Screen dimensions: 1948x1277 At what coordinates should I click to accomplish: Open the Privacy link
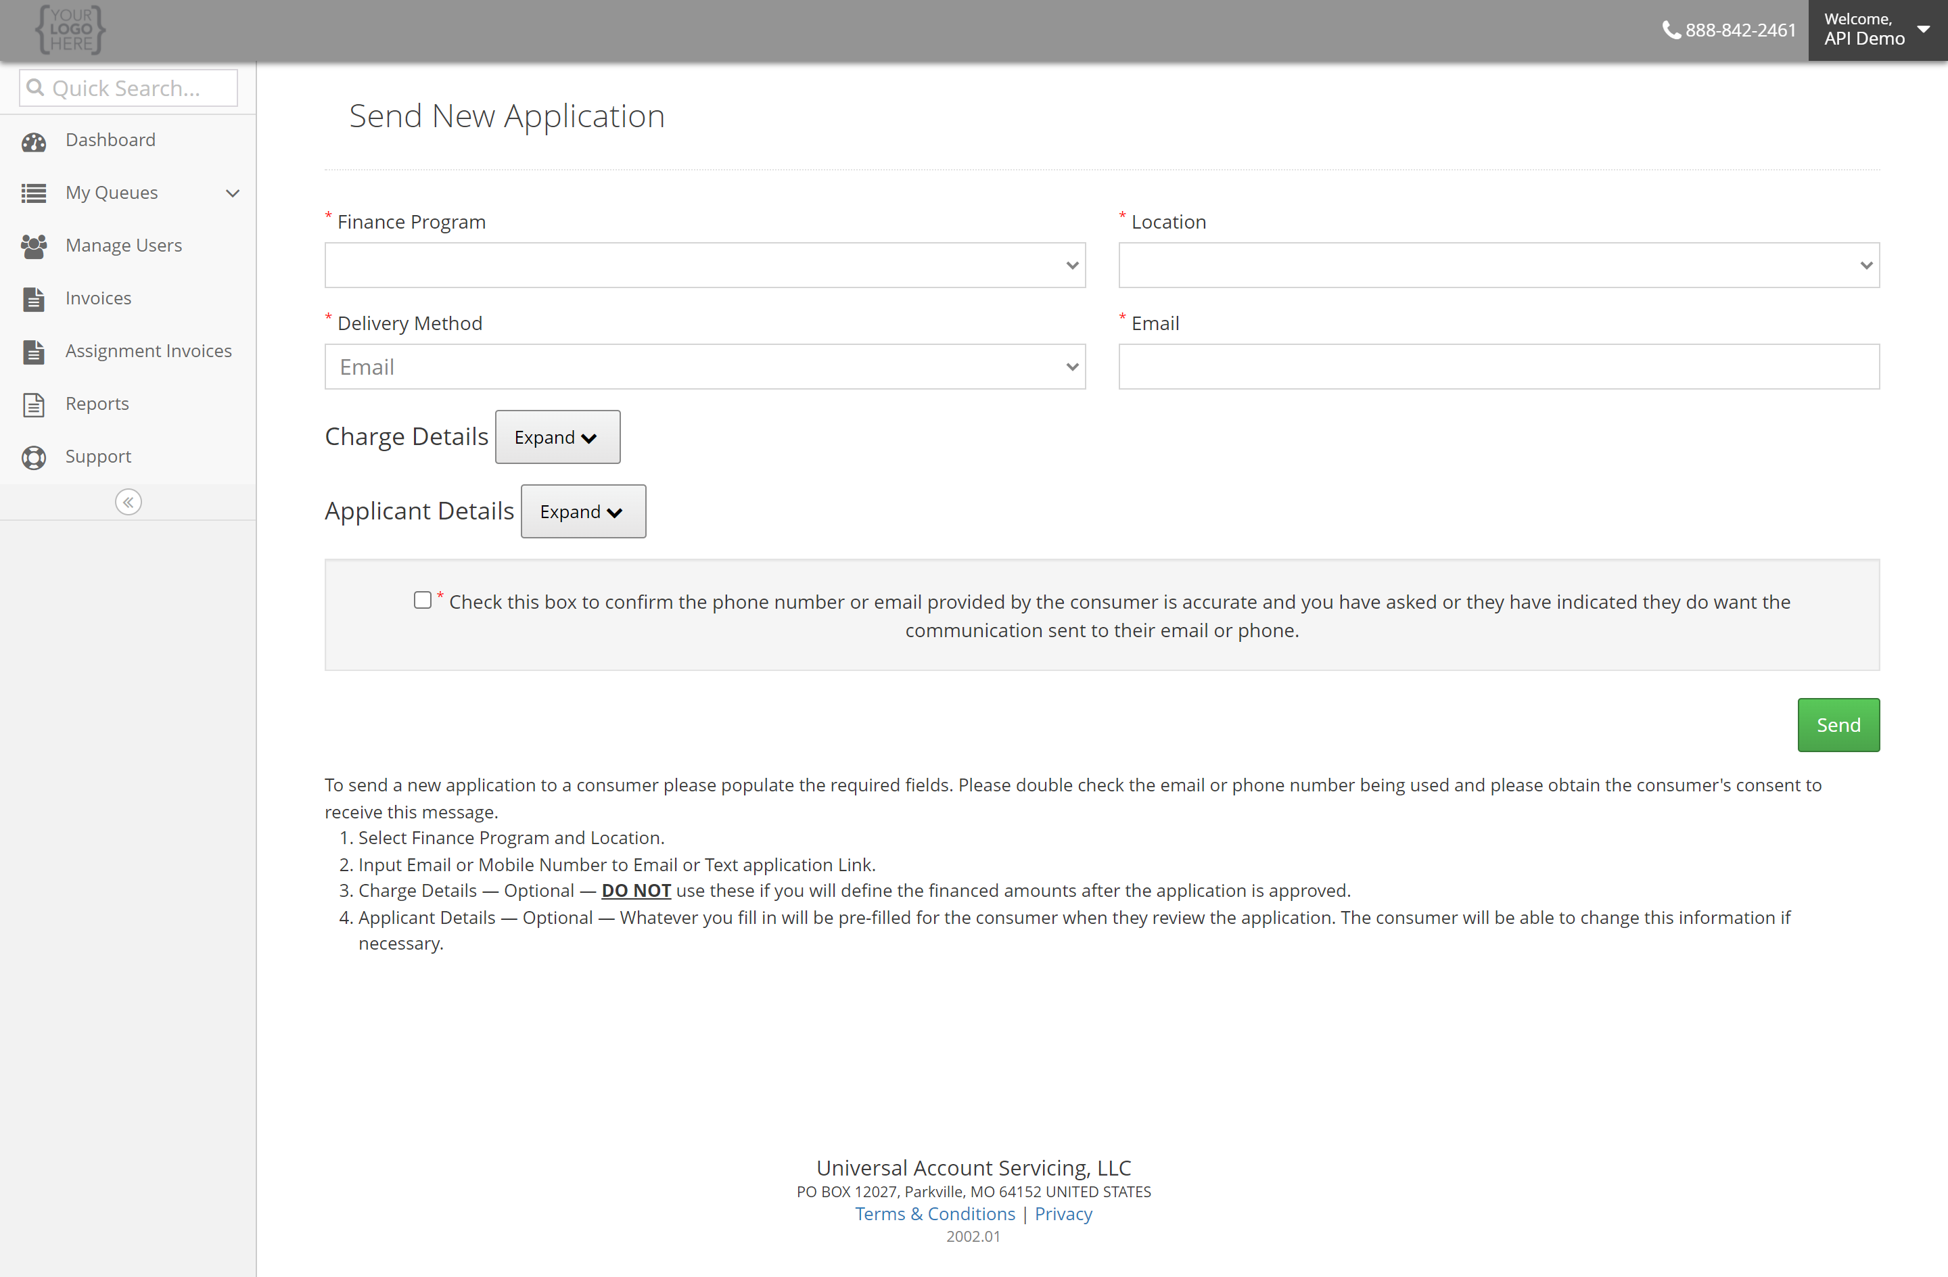(x=1063, y=1214)
